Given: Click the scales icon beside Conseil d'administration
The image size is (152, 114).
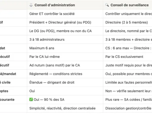Looking at the screenshot, I should (x=31, y=5).
